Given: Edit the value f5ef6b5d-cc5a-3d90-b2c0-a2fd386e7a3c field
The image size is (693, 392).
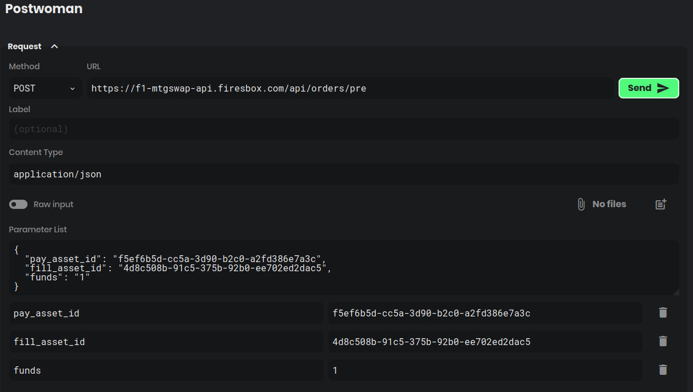Looking at the screenshot, I should point(485,313).
